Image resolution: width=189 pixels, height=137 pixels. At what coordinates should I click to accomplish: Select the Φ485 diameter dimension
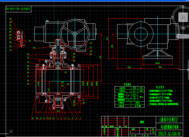pyautogui.click(x=87, y=84)
